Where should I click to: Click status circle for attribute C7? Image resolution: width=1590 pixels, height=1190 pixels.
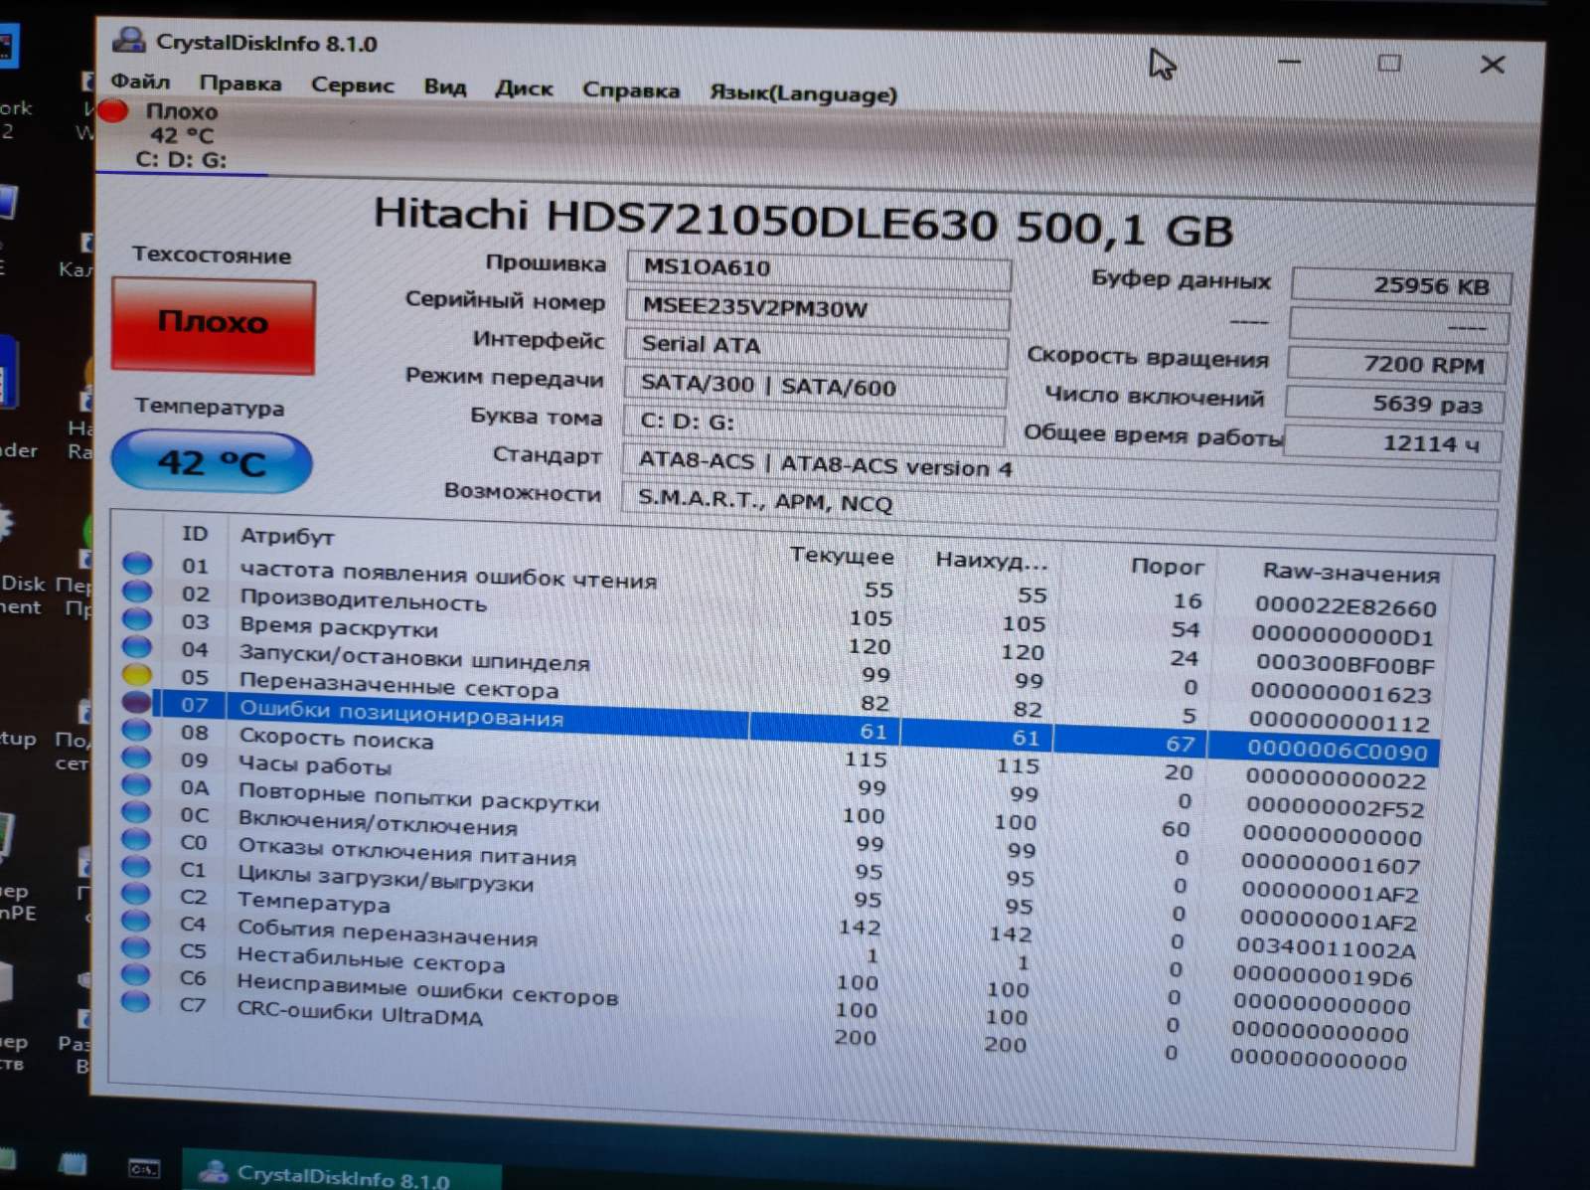click(x=135, y=1001)
